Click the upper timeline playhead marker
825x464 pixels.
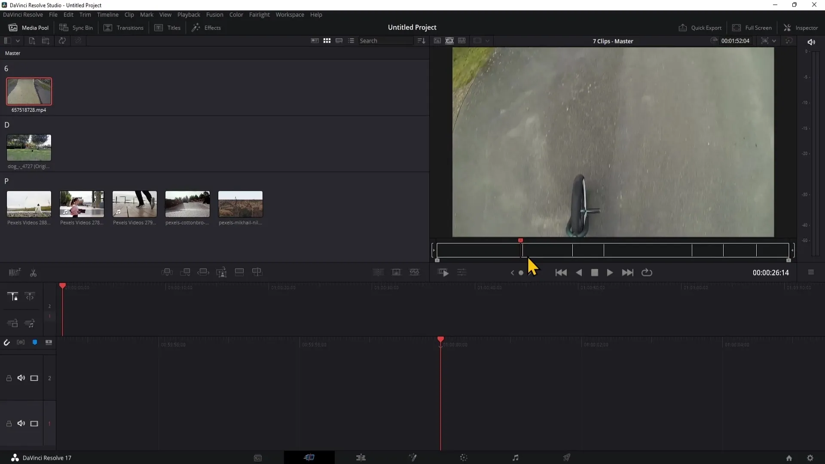63,286
